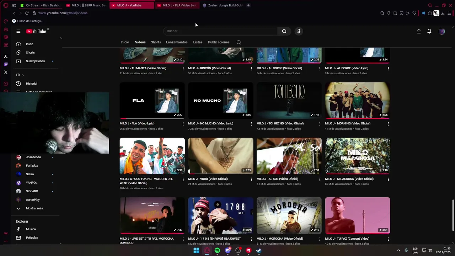Show hidden system tray icons
This screenshot has width=455, height=256.
pos(398,250)
